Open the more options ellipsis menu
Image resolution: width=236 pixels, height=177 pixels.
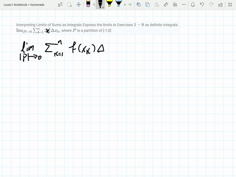pos(184,4)
